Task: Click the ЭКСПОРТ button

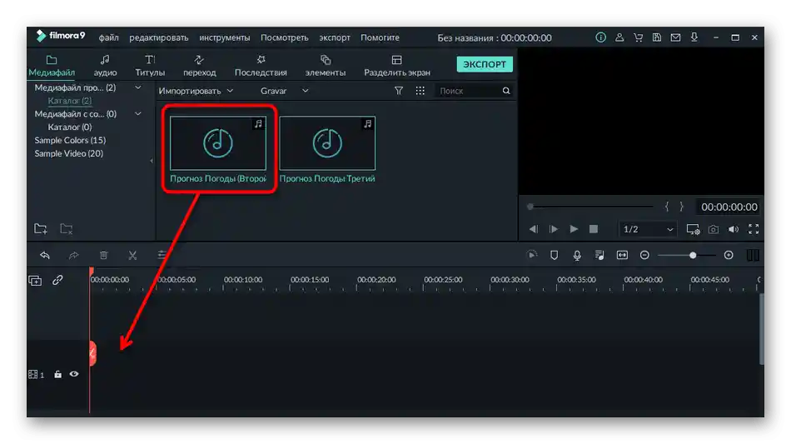Action: click(485, 64)
